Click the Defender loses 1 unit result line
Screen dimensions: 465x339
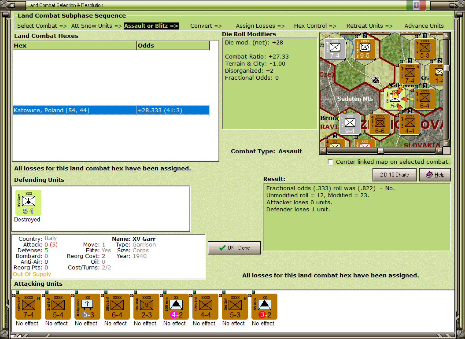(298, 210)
